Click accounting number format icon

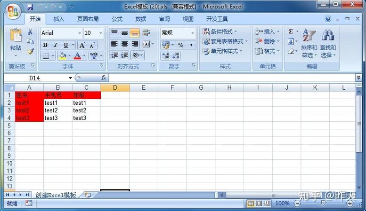coord(165,45)
